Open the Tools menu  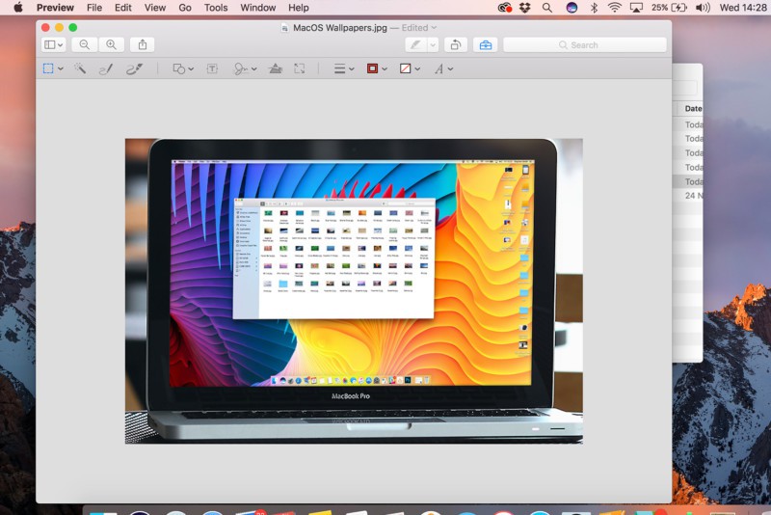tap(216, 8)
